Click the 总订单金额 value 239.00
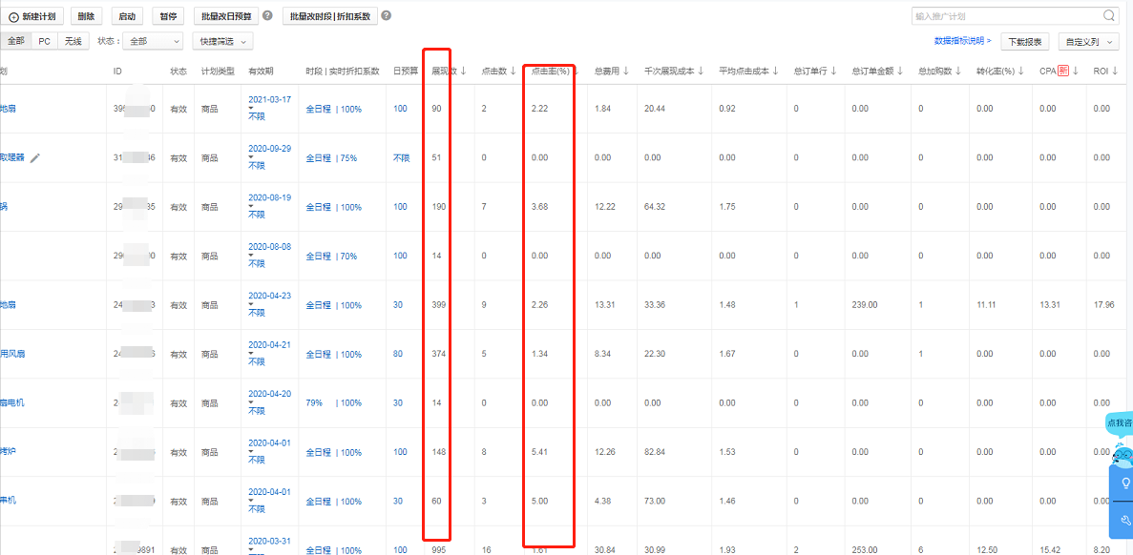Screen dimensions: 1133x555 point(864,305)
